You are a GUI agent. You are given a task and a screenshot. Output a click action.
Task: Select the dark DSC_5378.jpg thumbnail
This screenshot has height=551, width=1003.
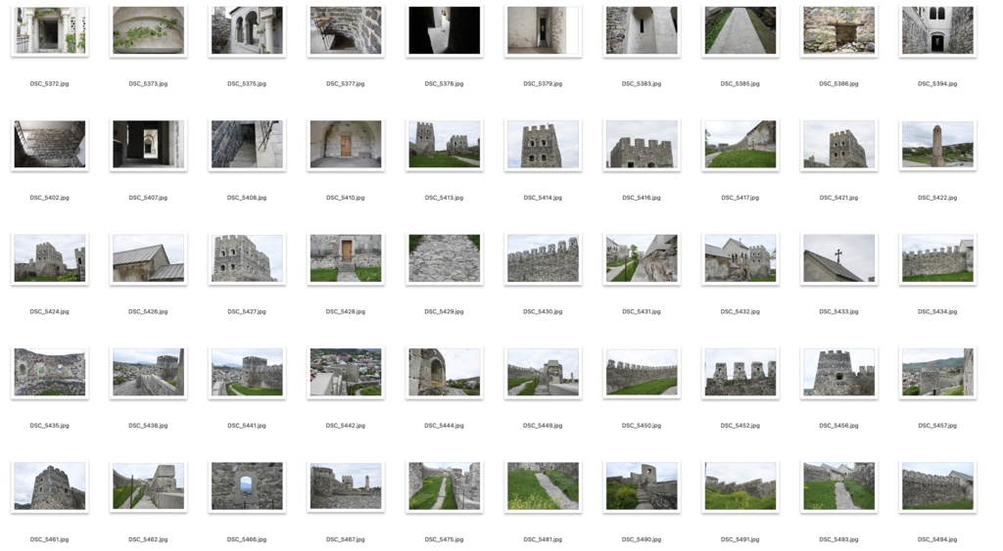444,30
